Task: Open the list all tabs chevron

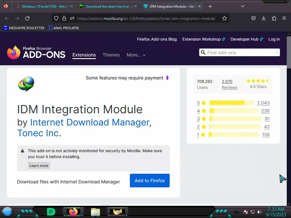Action: point(243,6)
